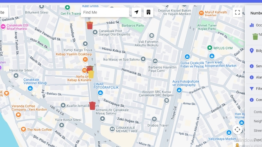The height and width of the screenshot is (147, 262).
Task: Click the Çınar Fotoğrafçılık shop marker
Action: pyautogui.click(x=100, y=93)
